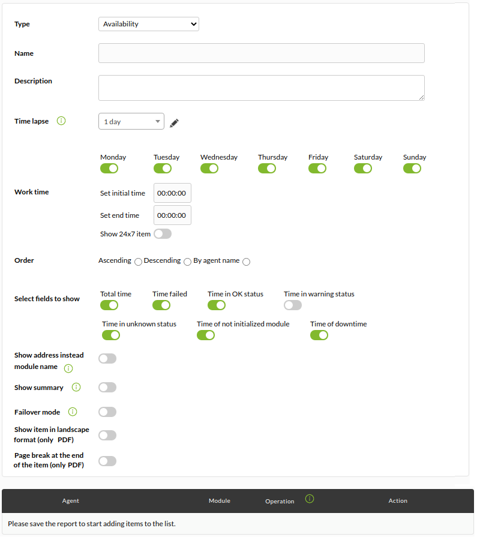
Task: Toggle Page break at end of item
Action: (107, 461)
